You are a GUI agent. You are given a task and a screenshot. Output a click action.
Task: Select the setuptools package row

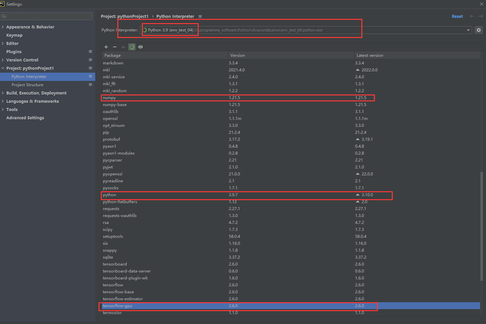click(x=291, y=236)
